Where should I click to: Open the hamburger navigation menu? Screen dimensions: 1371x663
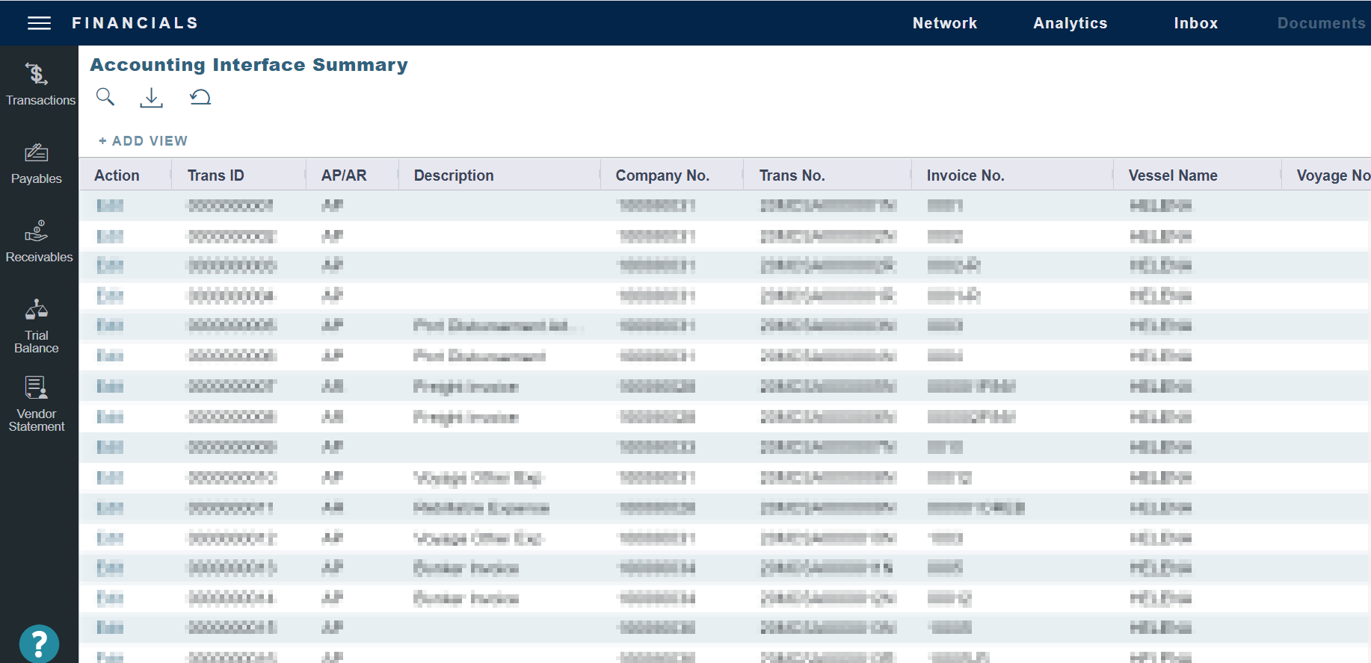tap(39, 23)
